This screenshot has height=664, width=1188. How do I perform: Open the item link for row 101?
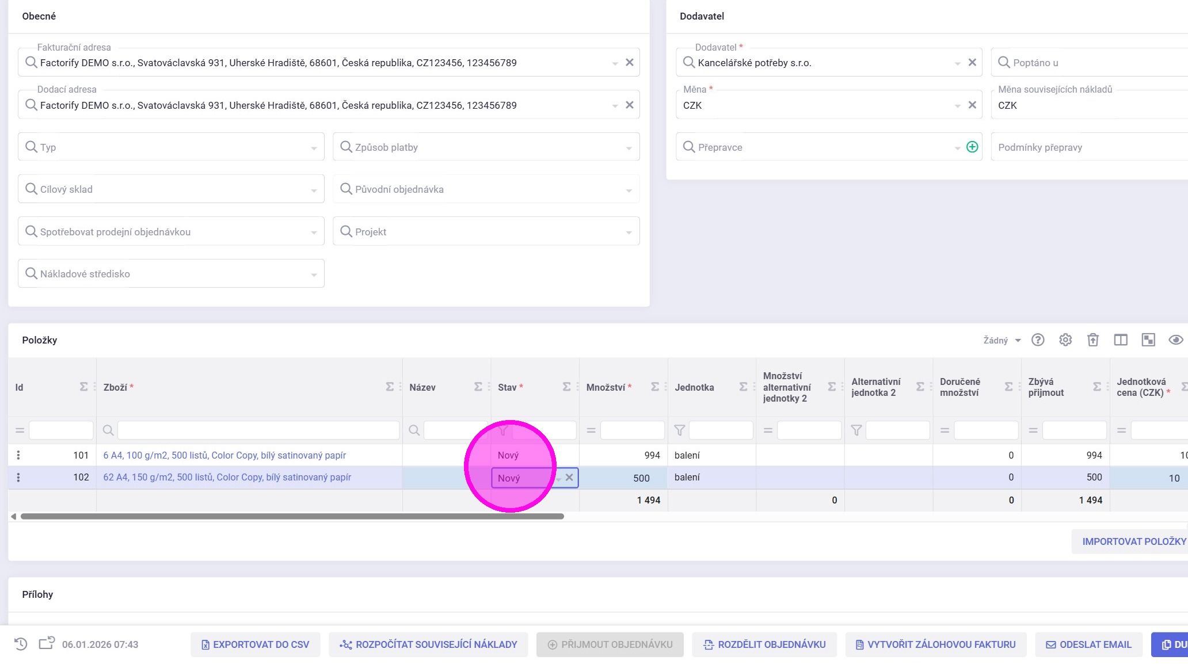[224, 455]
